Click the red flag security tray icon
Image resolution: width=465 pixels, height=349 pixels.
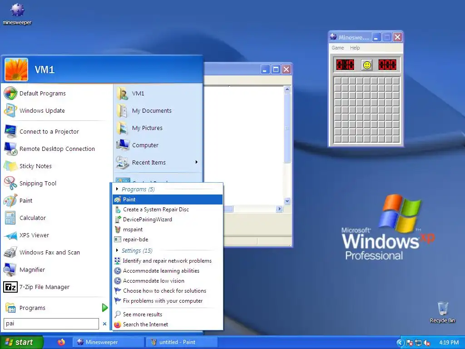(x=410, y=343)
